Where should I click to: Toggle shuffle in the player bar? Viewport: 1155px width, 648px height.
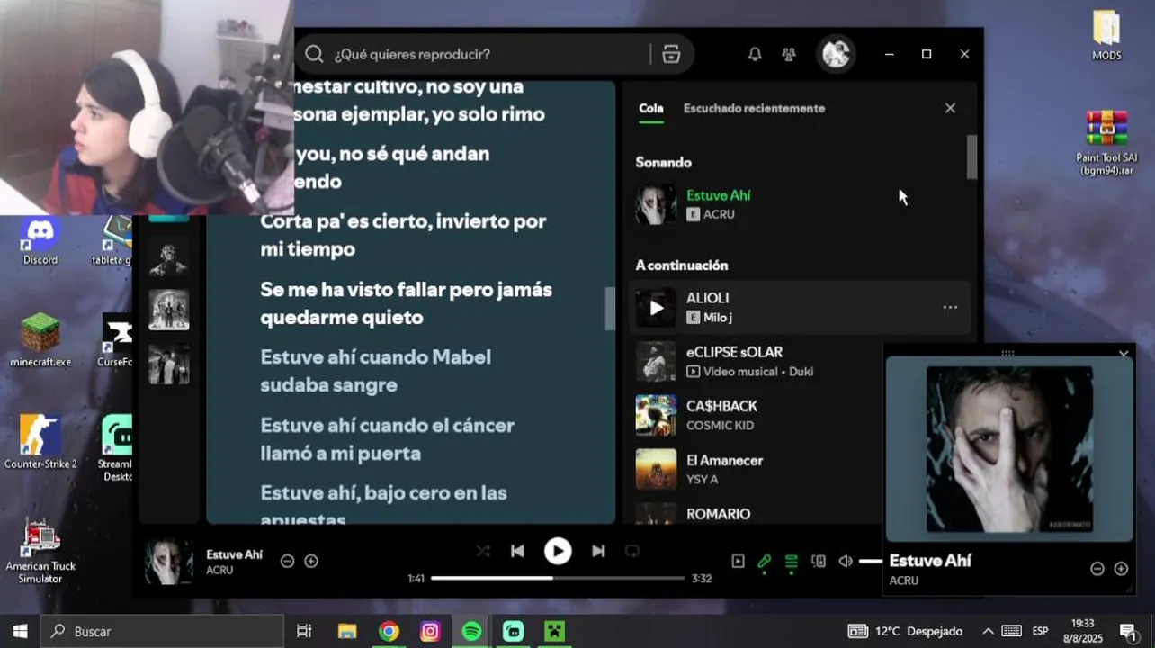point(483,551)
